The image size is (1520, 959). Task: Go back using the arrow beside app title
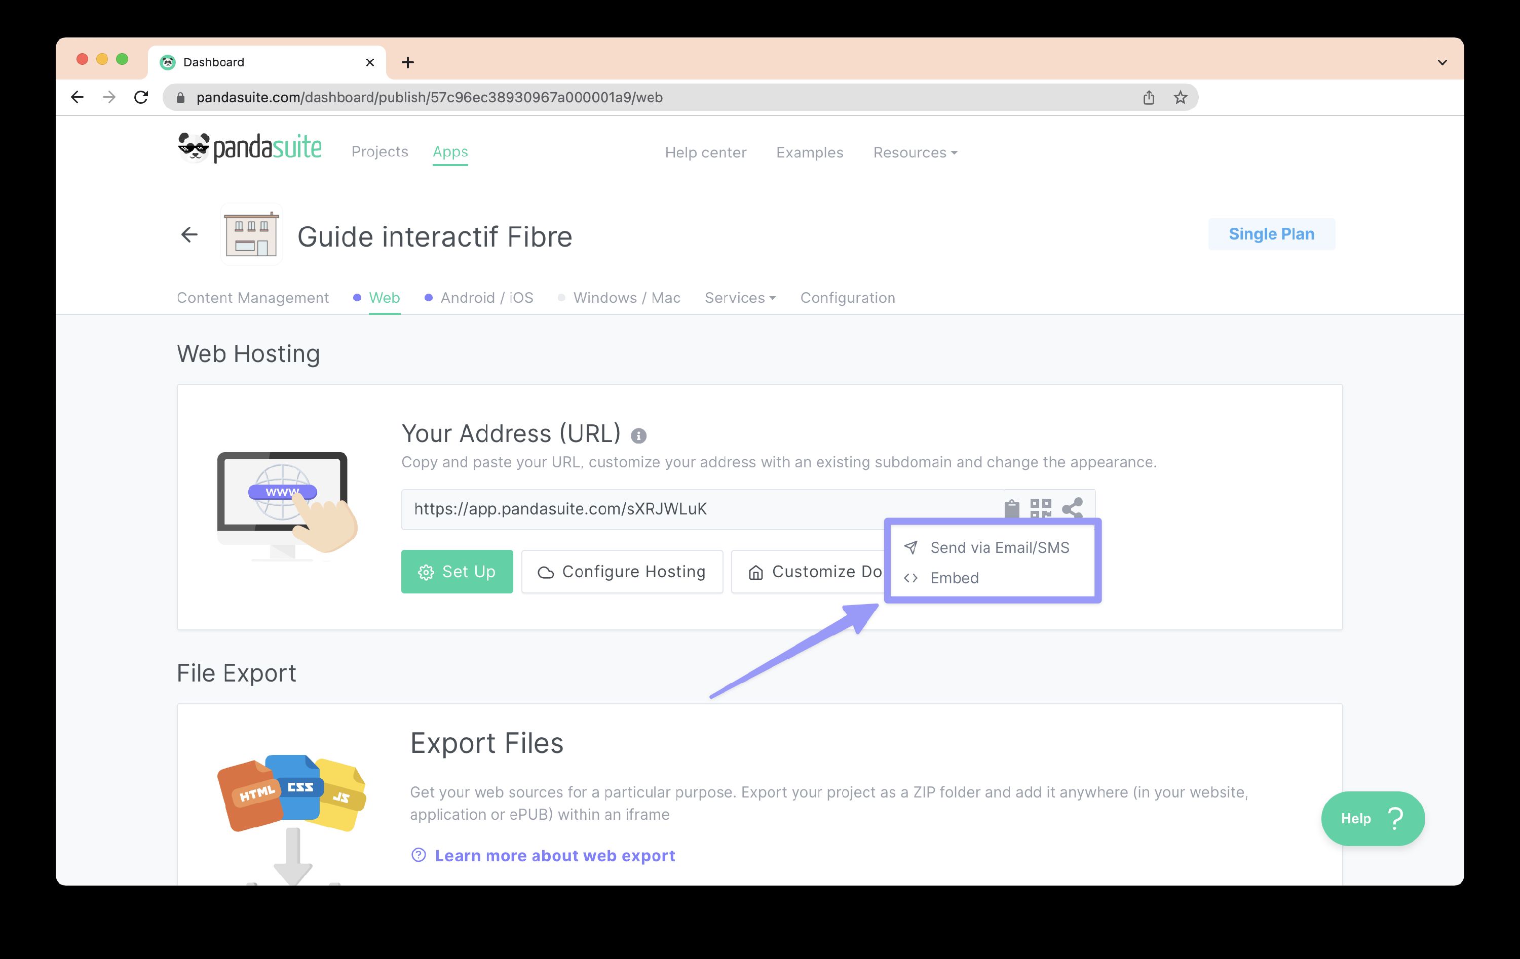(x=189, y=235)
